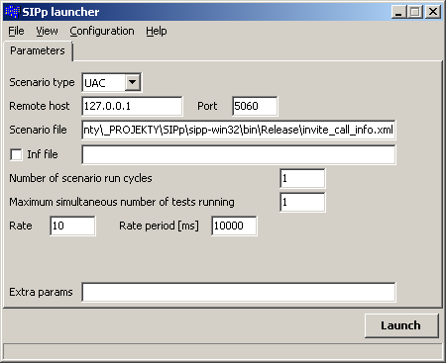Maximize the SIPp launcher window
446x363 pixels.
414,12
